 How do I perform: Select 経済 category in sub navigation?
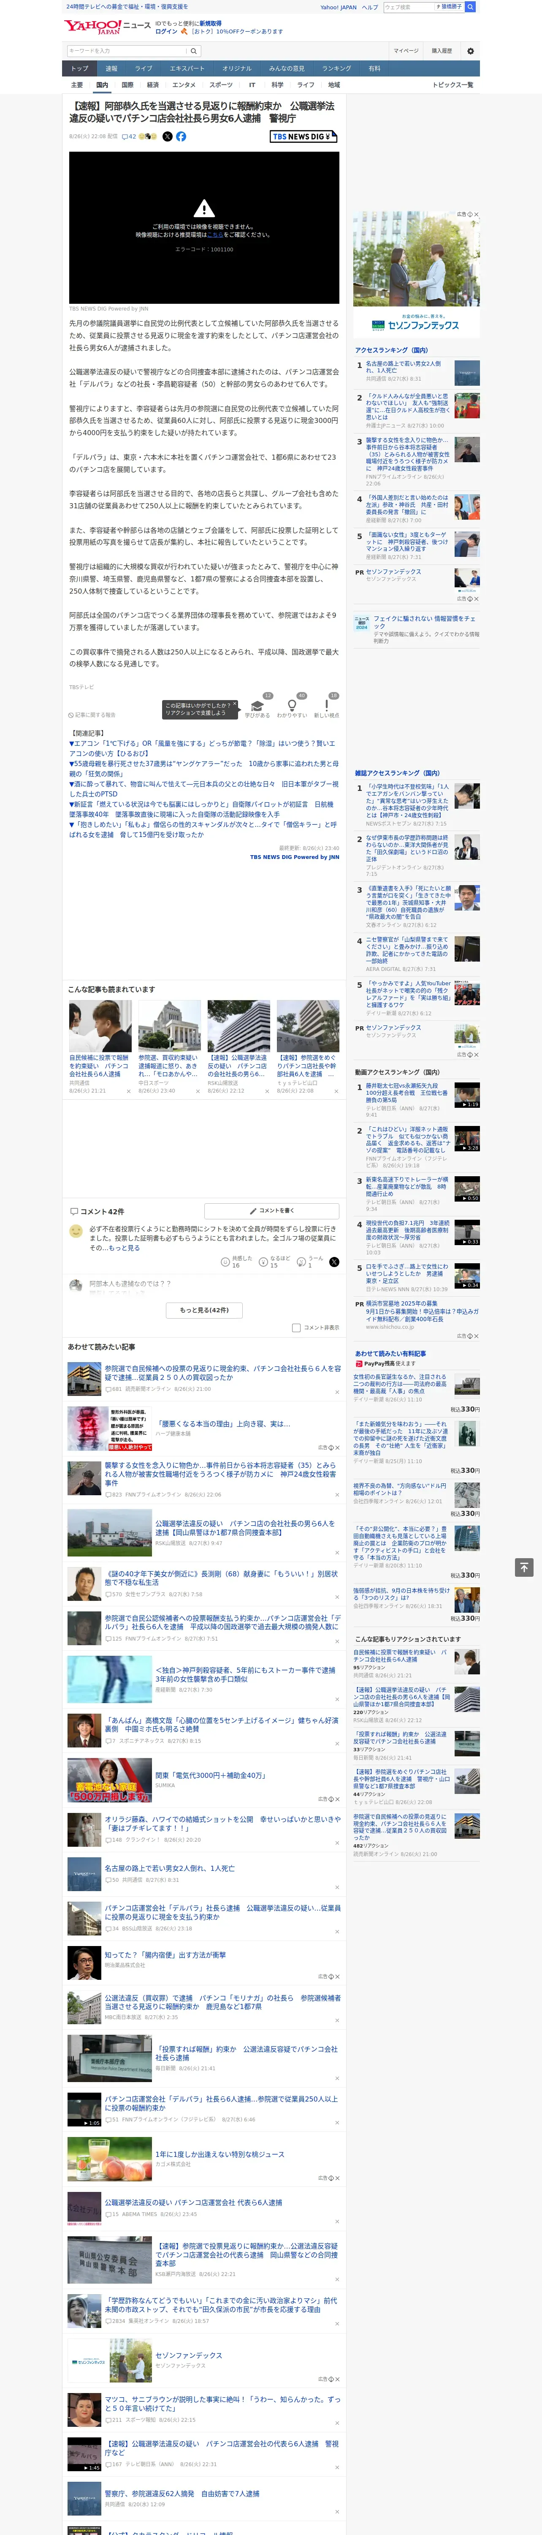point(152,84)
